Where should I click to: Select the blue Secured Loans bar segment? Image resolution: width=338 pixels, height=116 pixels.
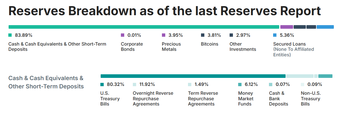click(325, 27)
